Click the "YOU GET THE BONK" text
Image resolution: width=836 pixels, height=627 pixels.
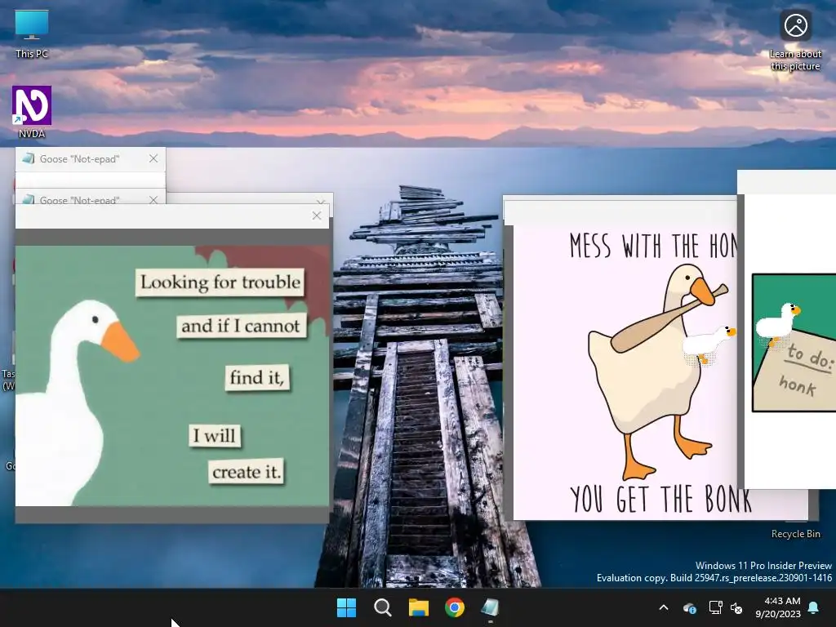coord(660,499)
